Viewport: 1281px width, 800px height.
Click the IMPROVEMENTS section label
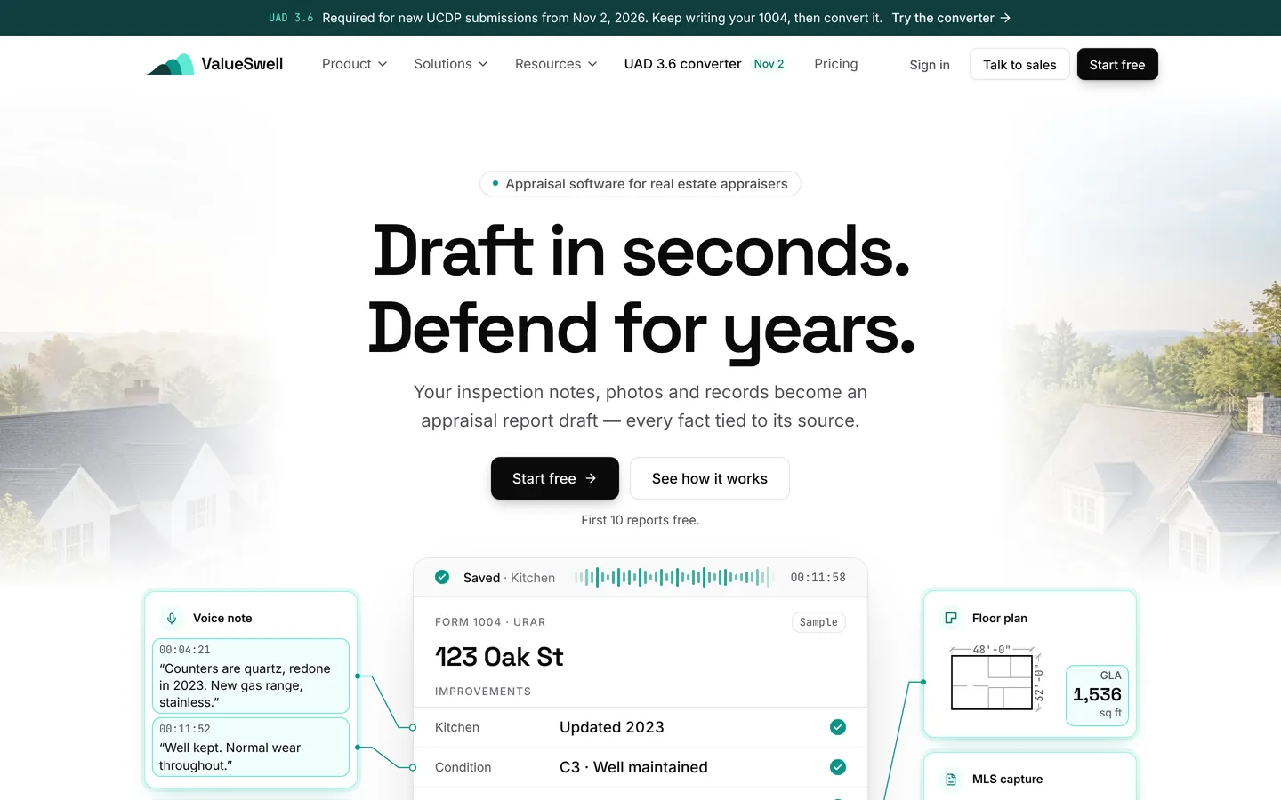483,692
